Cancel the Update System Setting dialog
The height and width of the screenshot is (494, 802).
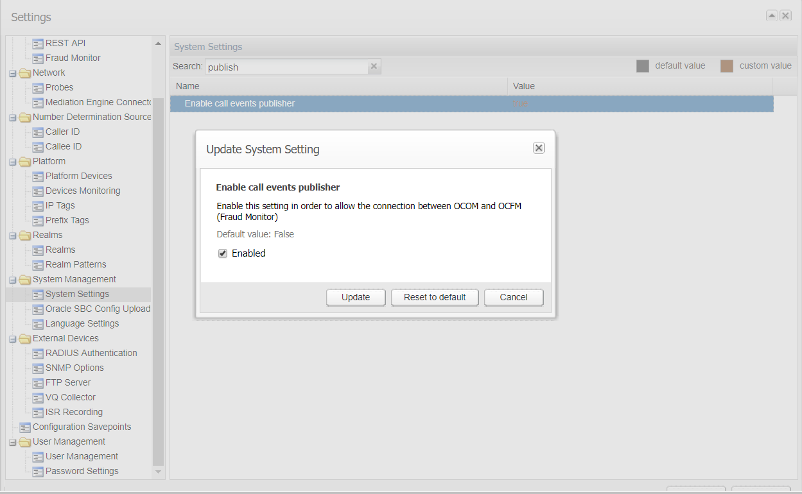513,297
